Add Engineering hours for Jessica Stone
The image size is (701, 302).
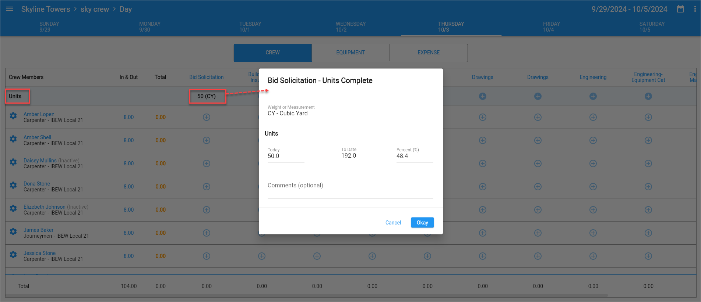[x=593, y=256]
